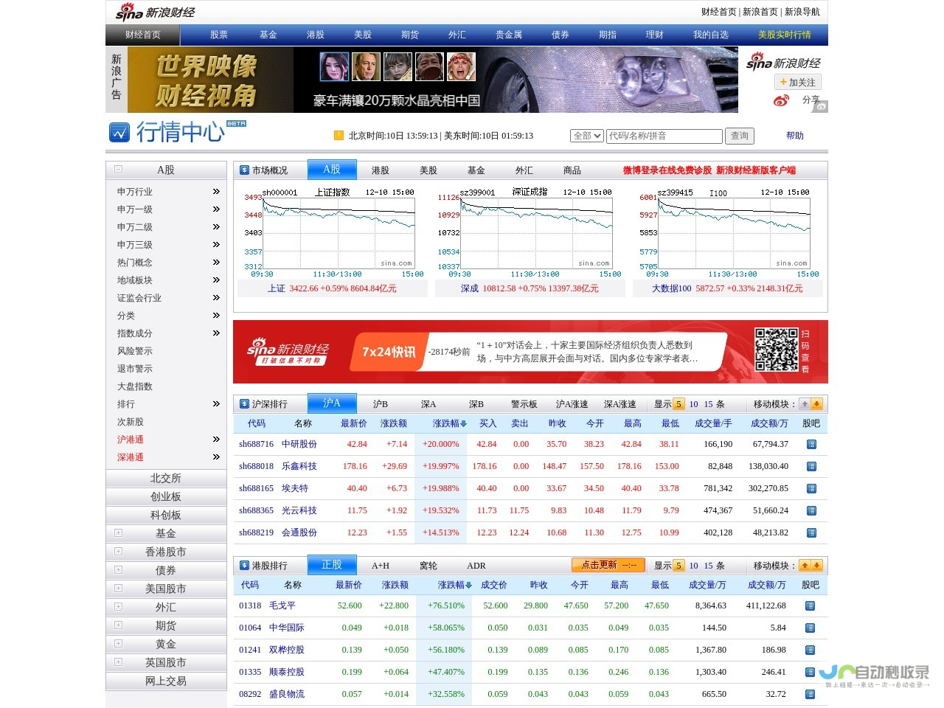
Task: Open 期货 in top navigation bar
Action: point(410,35)
